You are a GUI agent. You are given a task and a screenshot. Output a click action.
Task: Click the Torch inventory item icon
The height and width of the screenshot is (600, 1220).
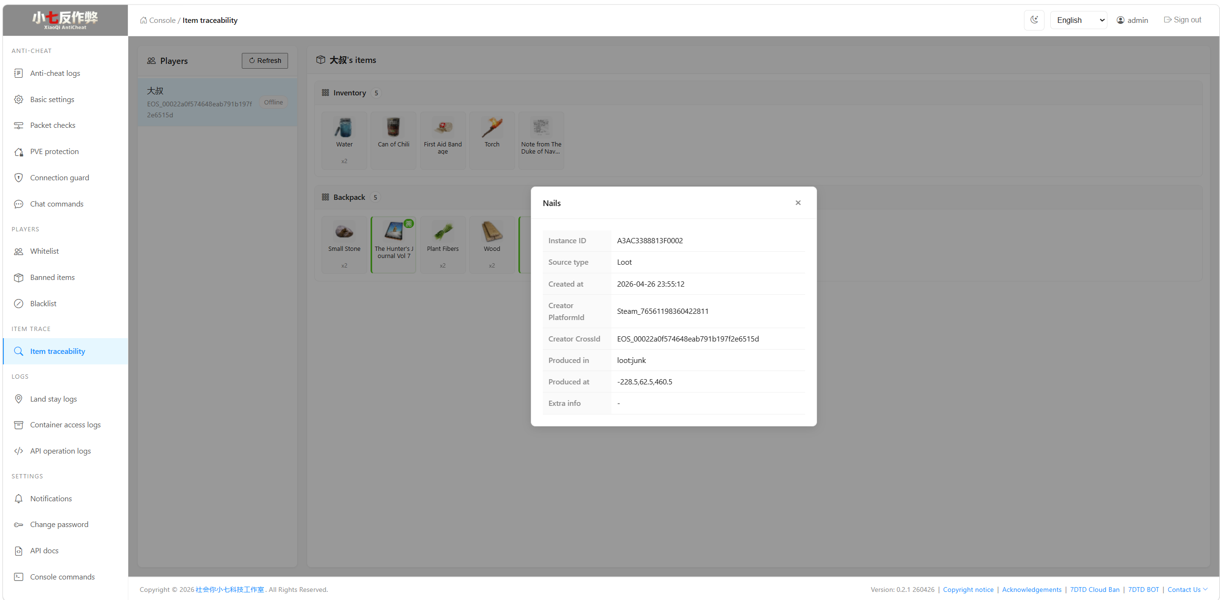pos(492,128)
